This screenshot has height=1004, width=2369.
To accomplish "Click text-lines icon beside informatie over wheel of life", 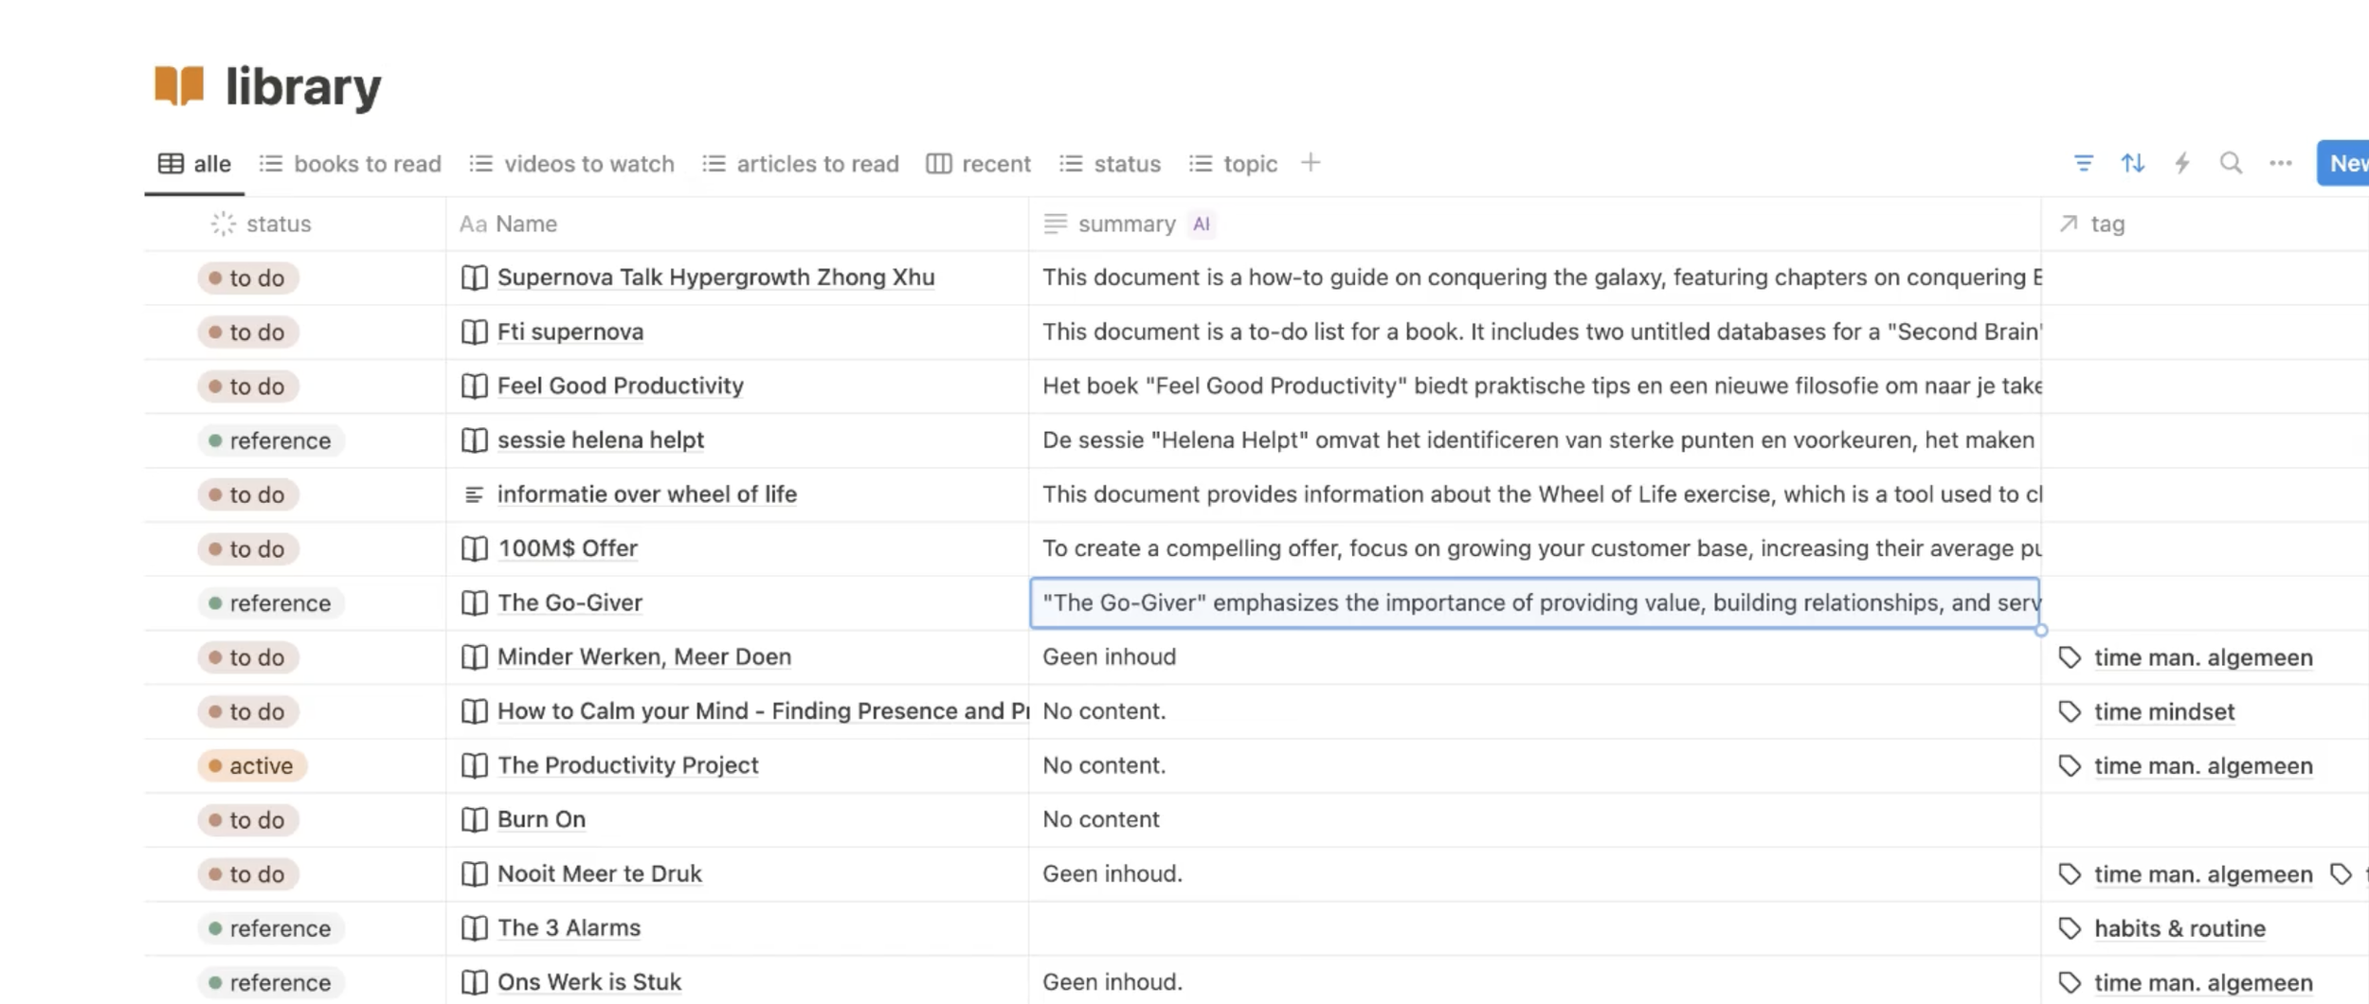I will tap(474, 494).
